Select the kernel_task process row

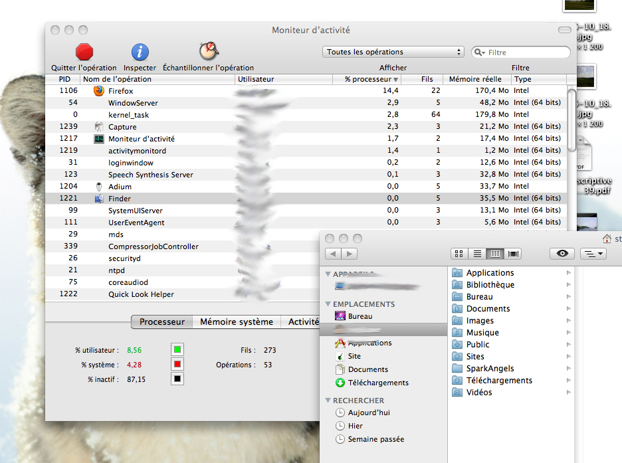[306, 115]
